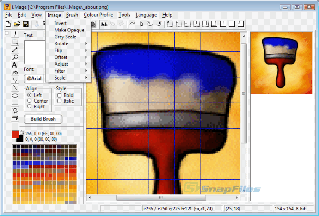Rotate image counter-clockwise with the circular arrow icon
The height and width of the screenshot is (216, 319).
159,24
